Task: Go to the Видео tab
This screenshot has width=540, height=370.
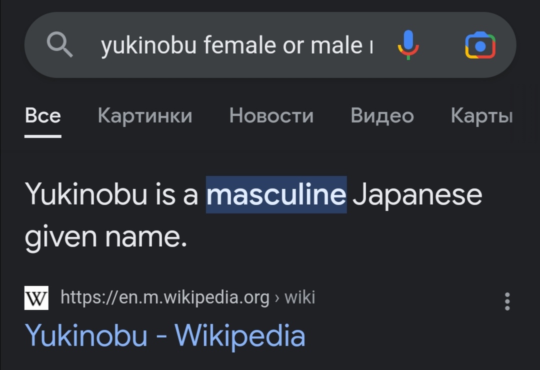Action: coord(382,115)
